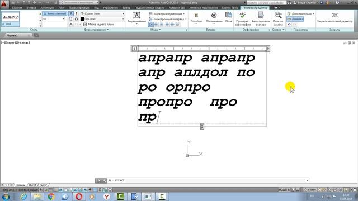The height and width of the screenshot is (201, 358).
Task: Open File Explorer from taskbar
Action: point(37,197)
